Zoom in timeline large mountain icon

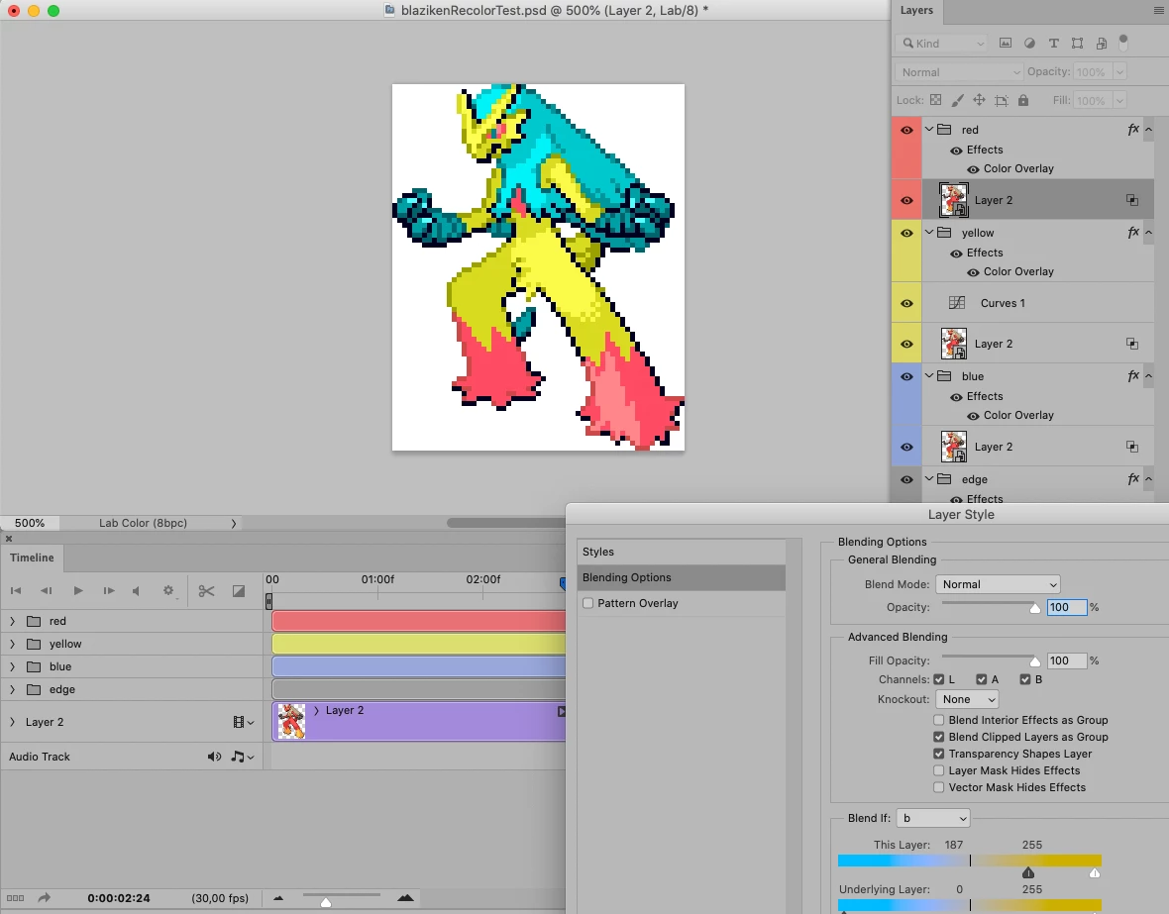tap(405, 897)
